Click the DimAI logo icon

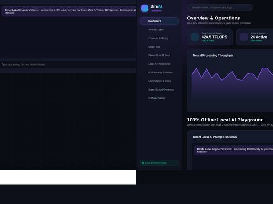[x=145, y=8]
